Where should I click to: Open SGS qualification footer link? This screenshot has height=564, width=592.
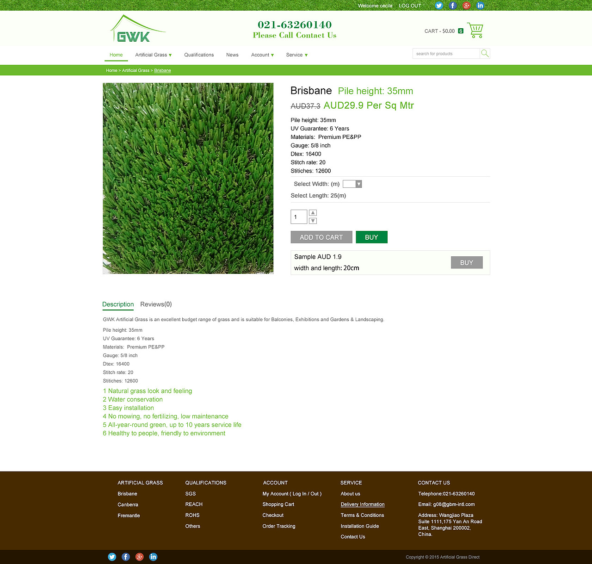(191, 494)
